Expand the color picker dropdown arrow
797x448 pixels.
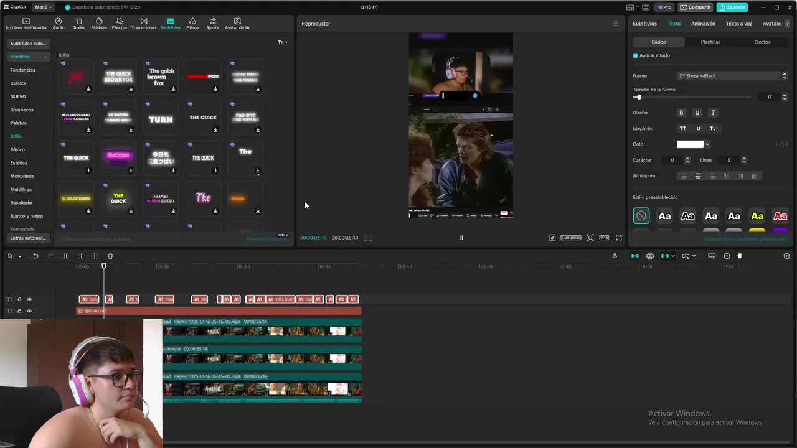coord(707,144)
